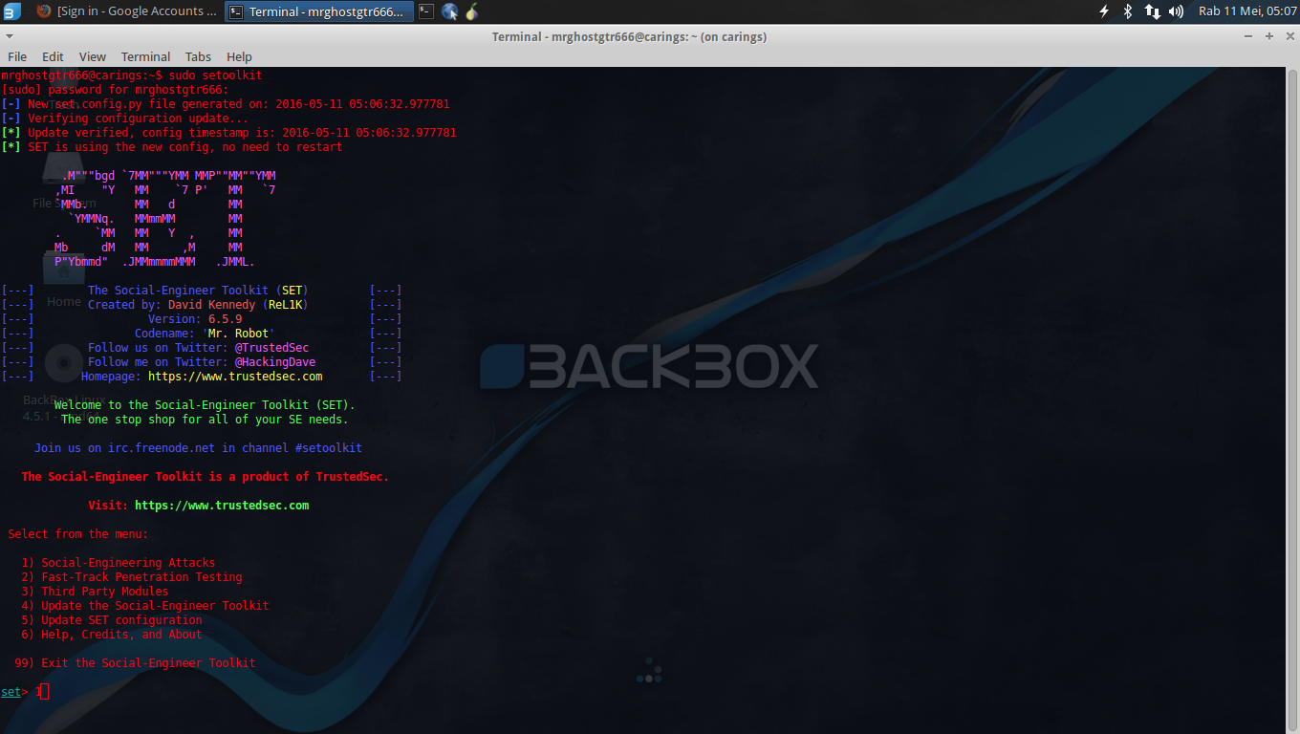Switch to the Firefox Google Accounts window
The image size is (1300, 734).
point(124,11)
